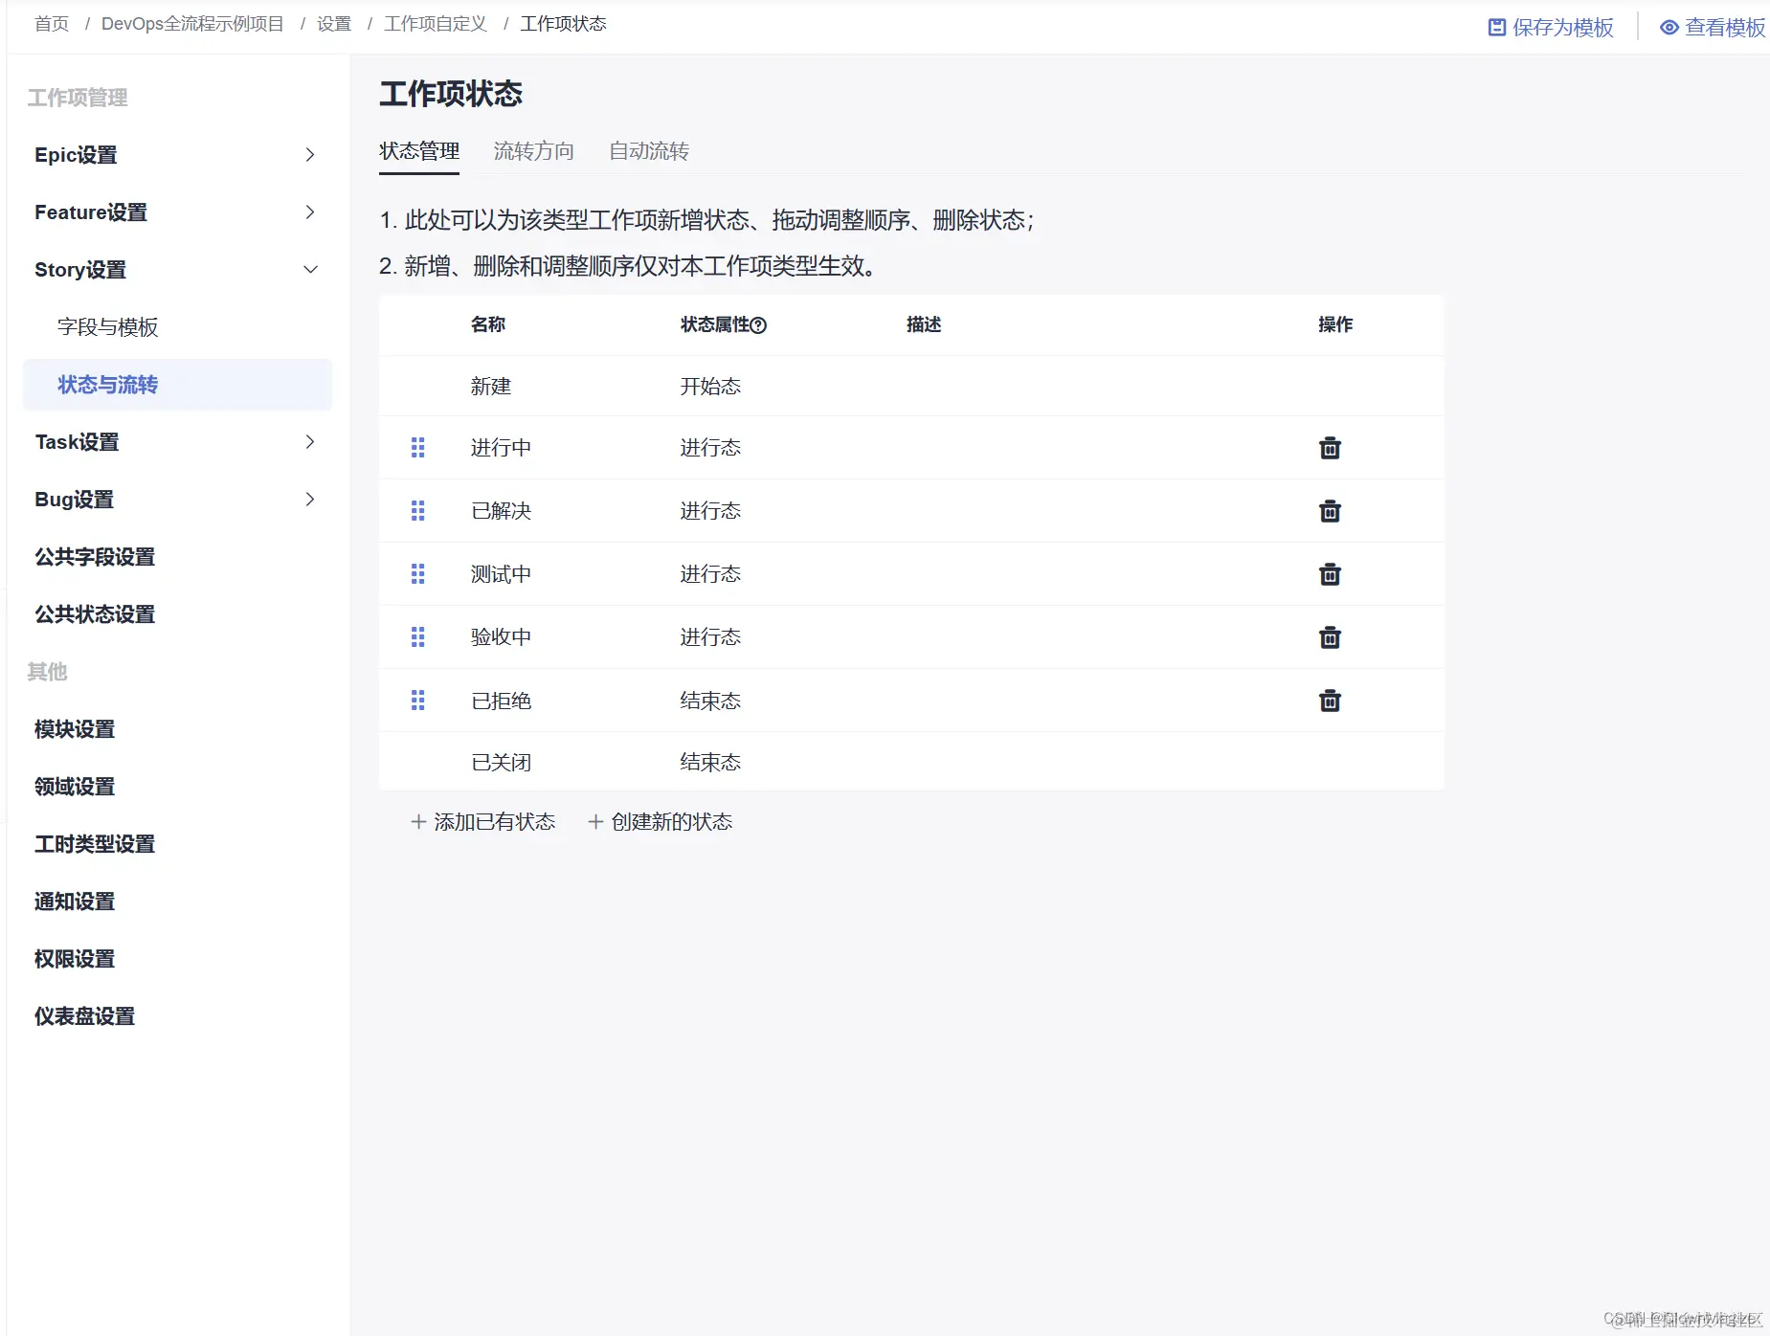Image resolution: width=1770 pixels, height=1336 pixels.
Task: Click 创建新的状态 to create new status
Action: pos(659,821)
